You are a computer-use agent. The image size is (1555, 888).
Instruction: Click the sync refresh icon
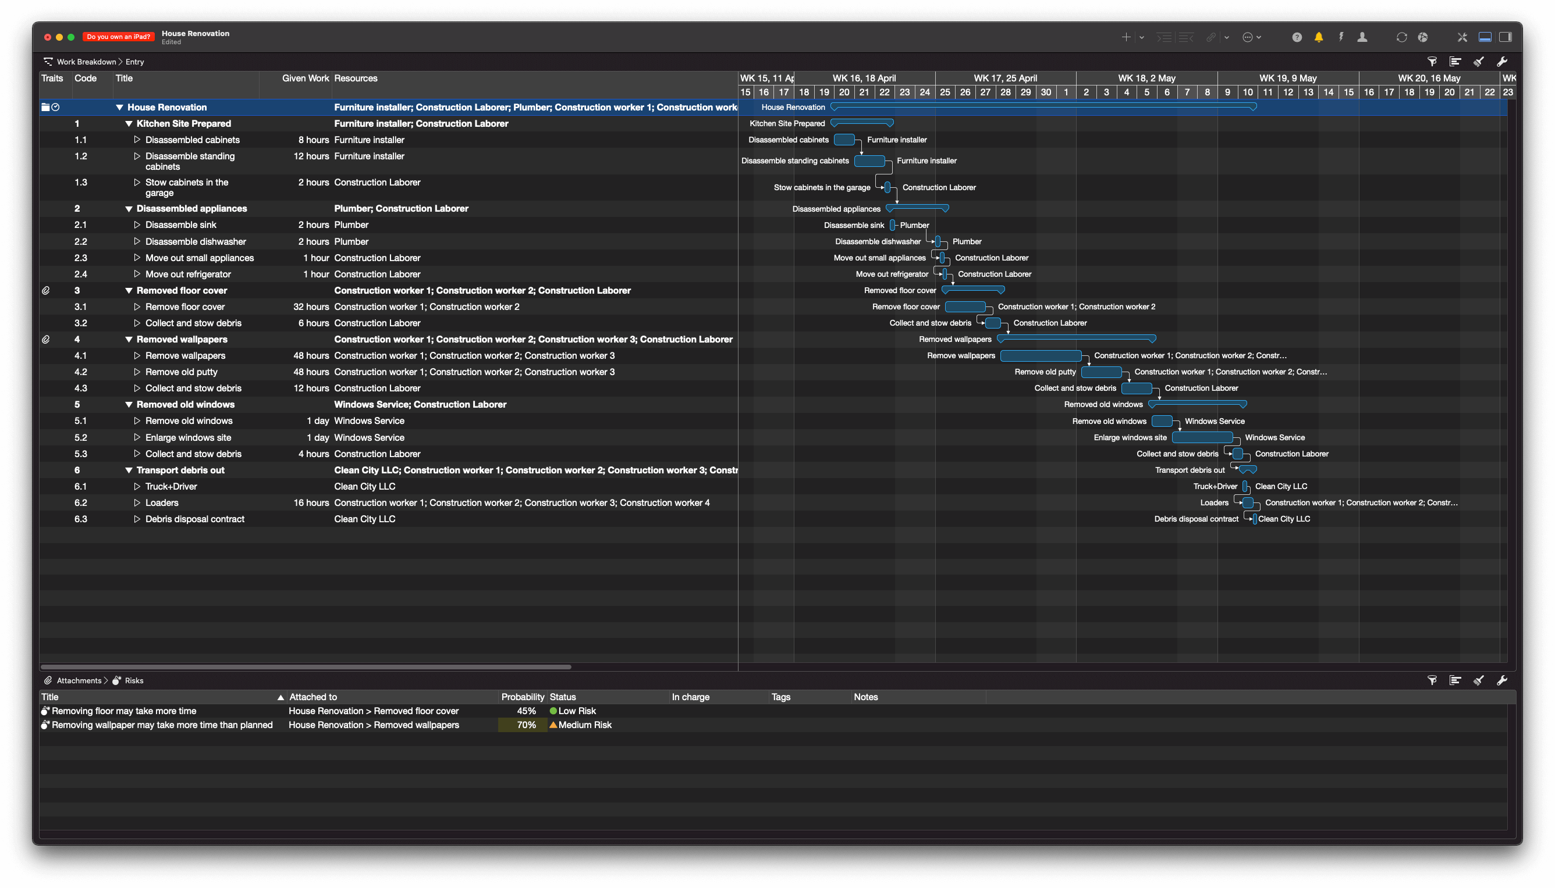coord(1401,37)
